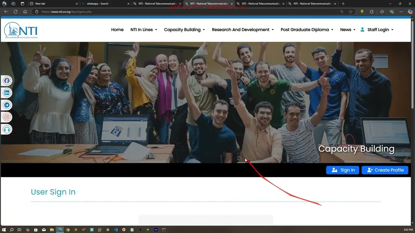Add page to favorites with star icon
Viewport: 415px width, 233px height.
(350, 12)
